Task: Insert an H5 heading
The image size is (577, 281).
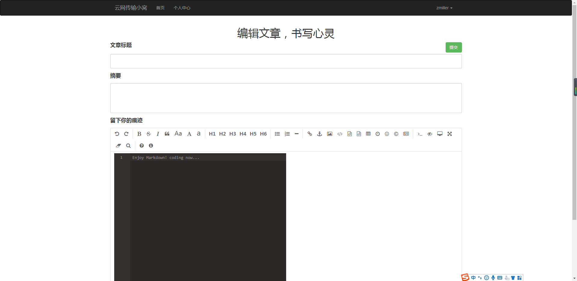Action: pos(253,134)
